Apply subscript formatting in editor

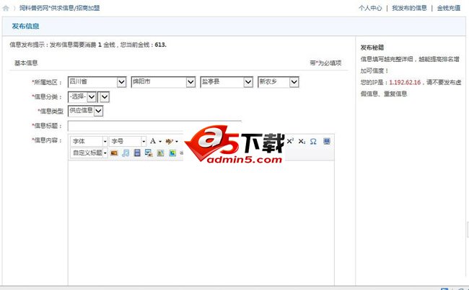point(302,141)
